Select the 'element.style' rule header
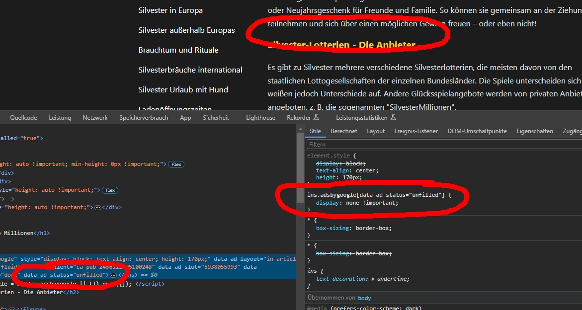Screen dimensions: 582x310 click(329, 155)
